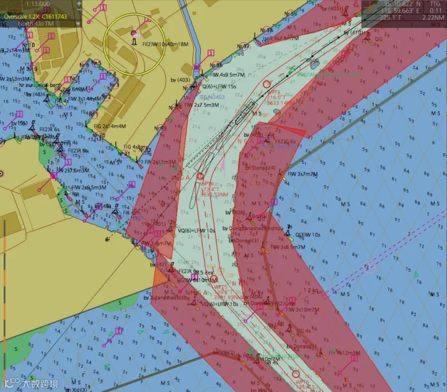This screenshot has height=392, width=447.
Task: Zoom out with the minus button
Action: [79, 10]
